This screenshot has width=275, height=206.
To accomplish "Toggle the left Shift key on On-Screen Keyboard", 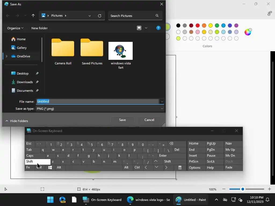I will [38, 161].
